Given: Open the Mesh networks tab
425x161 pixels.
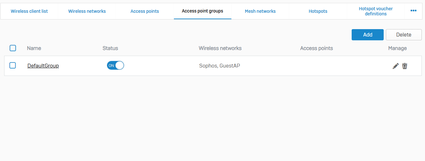Looking at the screenshot, I should [x=260, y=11].
